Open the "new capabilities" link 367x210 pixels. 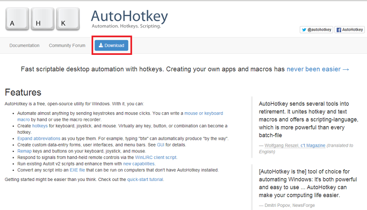[x=139, y=164]
